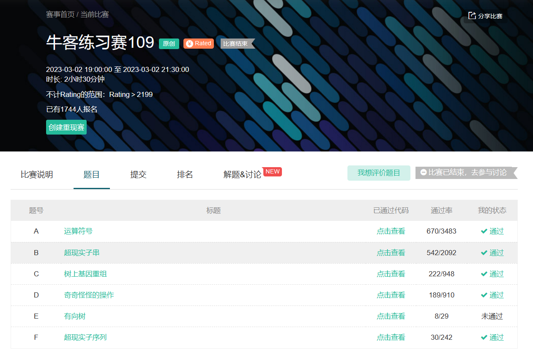Click the 当前比赛 breadcrumb

(95, 14)
